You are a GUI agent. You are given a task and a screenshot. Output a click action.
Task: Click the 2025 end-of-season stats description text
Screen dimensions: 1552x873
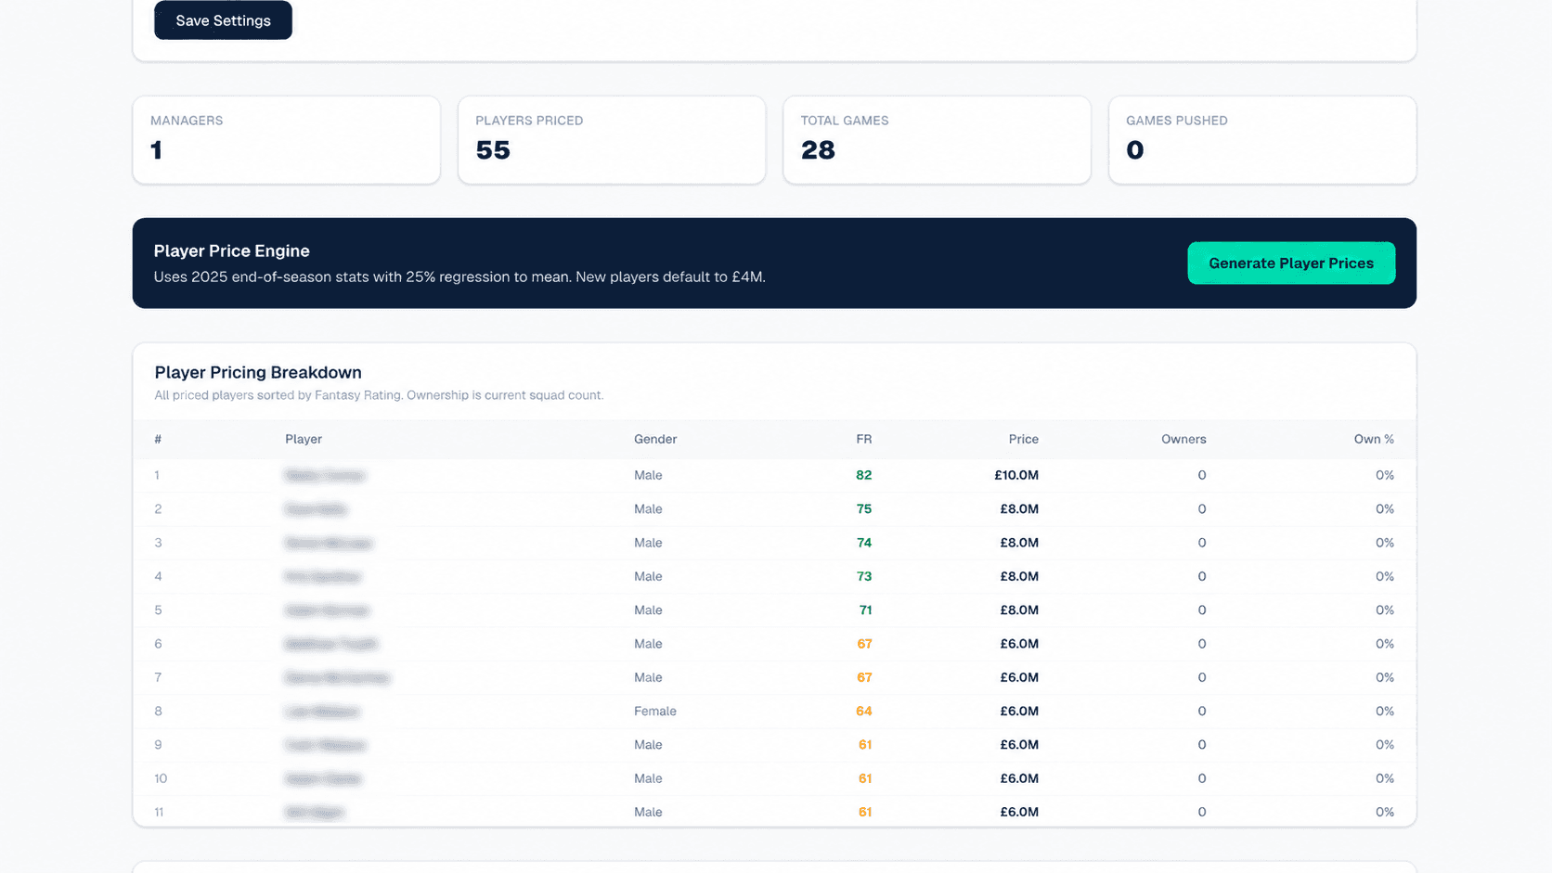pyautogui.click(x=459, y=276)
